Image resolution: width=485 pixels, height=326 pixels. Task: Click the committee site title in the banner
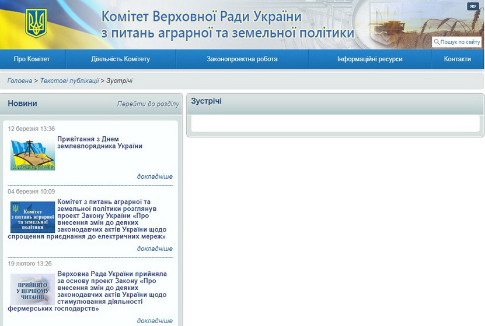click(x=228, y=24)
